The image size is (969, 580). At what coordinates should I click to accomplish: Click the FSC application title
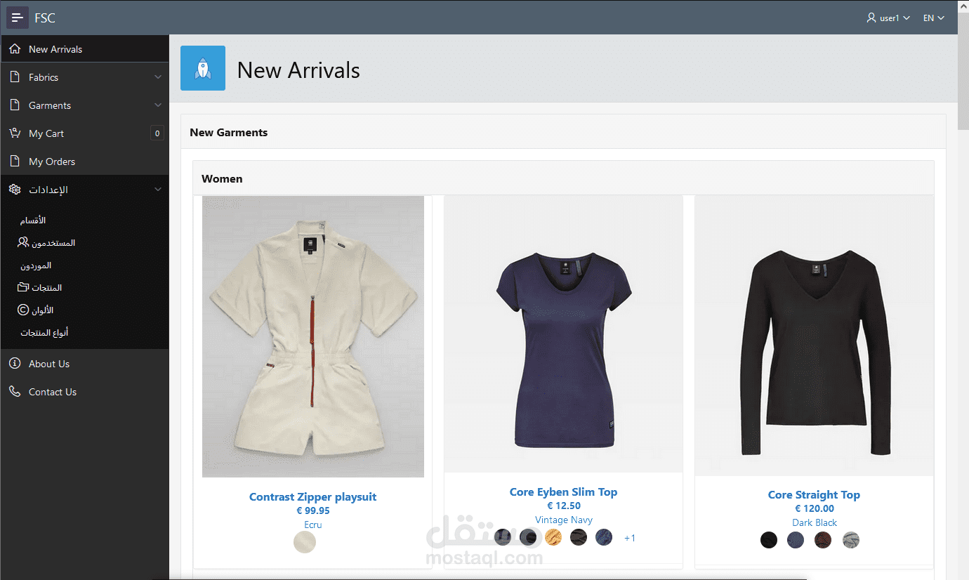point(45,18)
